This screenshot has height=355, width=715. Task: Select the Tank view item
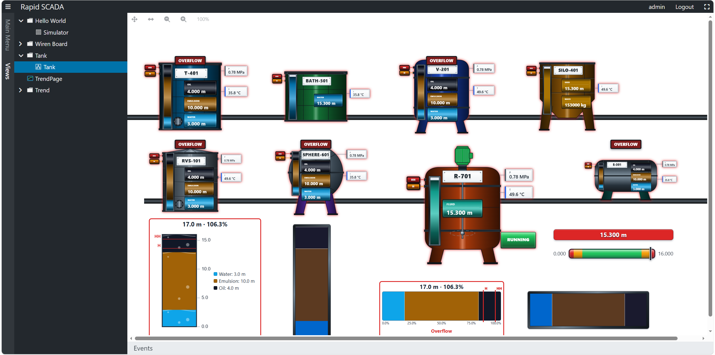(71, 67)
